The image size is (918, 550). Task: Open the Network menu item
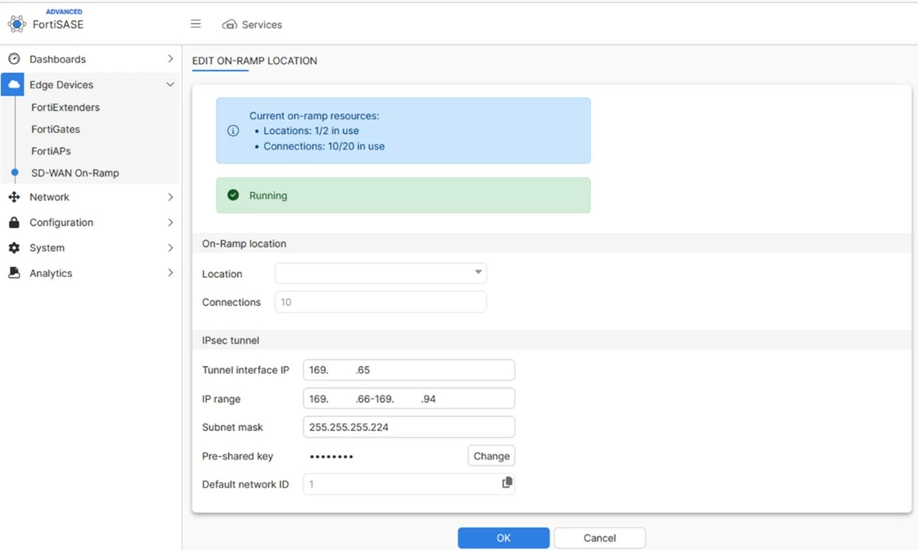point(50,197)
